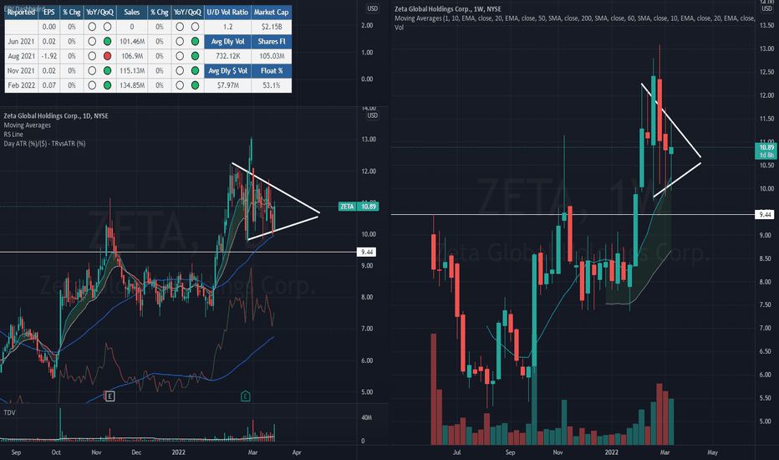Screen dimensions: 779x460
Task: Click the Apr label on the daily time axis
Action: pyautogui.click(x=297, y=452)
